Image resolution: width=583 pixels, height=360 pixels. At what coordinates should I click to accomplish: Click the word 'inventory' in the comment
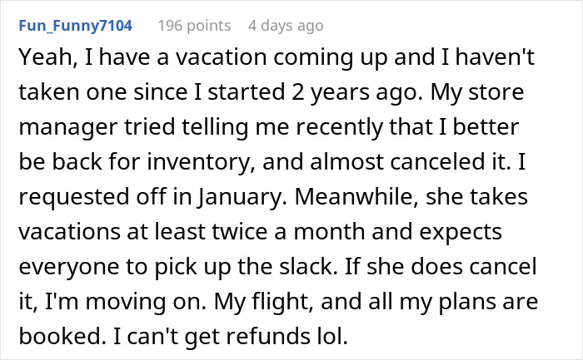pos(198,162)
